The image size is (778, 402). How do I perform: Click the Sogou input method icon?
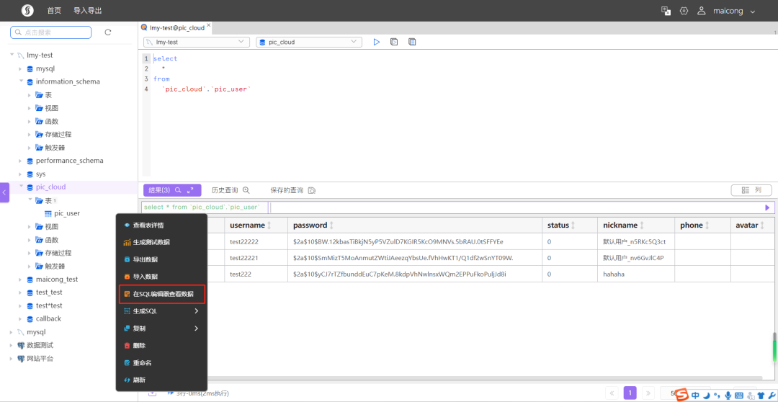point(683,395)
